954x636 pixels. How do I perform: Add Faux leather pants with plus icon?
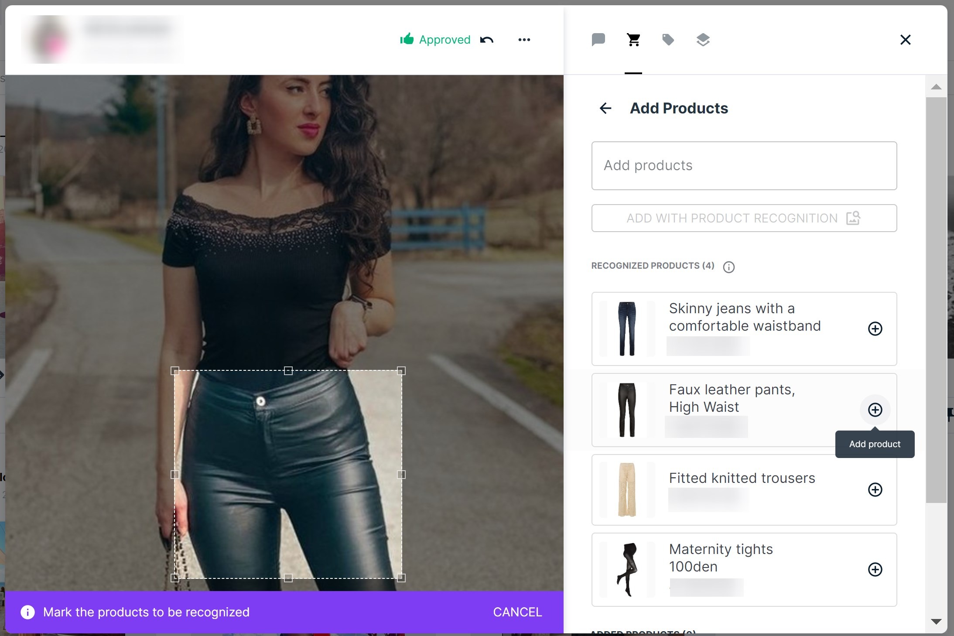(x=875, y=410)
